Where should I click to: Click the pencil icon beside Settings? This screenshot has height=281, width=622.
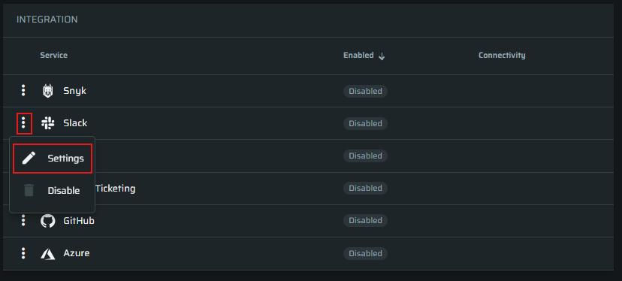[29, 158]
